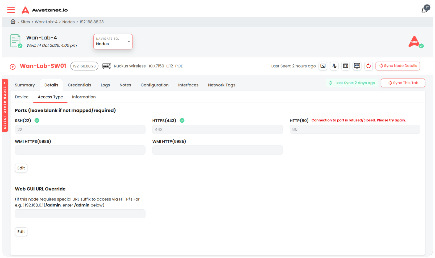This screenshot has height=258, width=435.
Task: Click the back arrow beside Wan-Lab-SW01
Action: pos(13,66)
